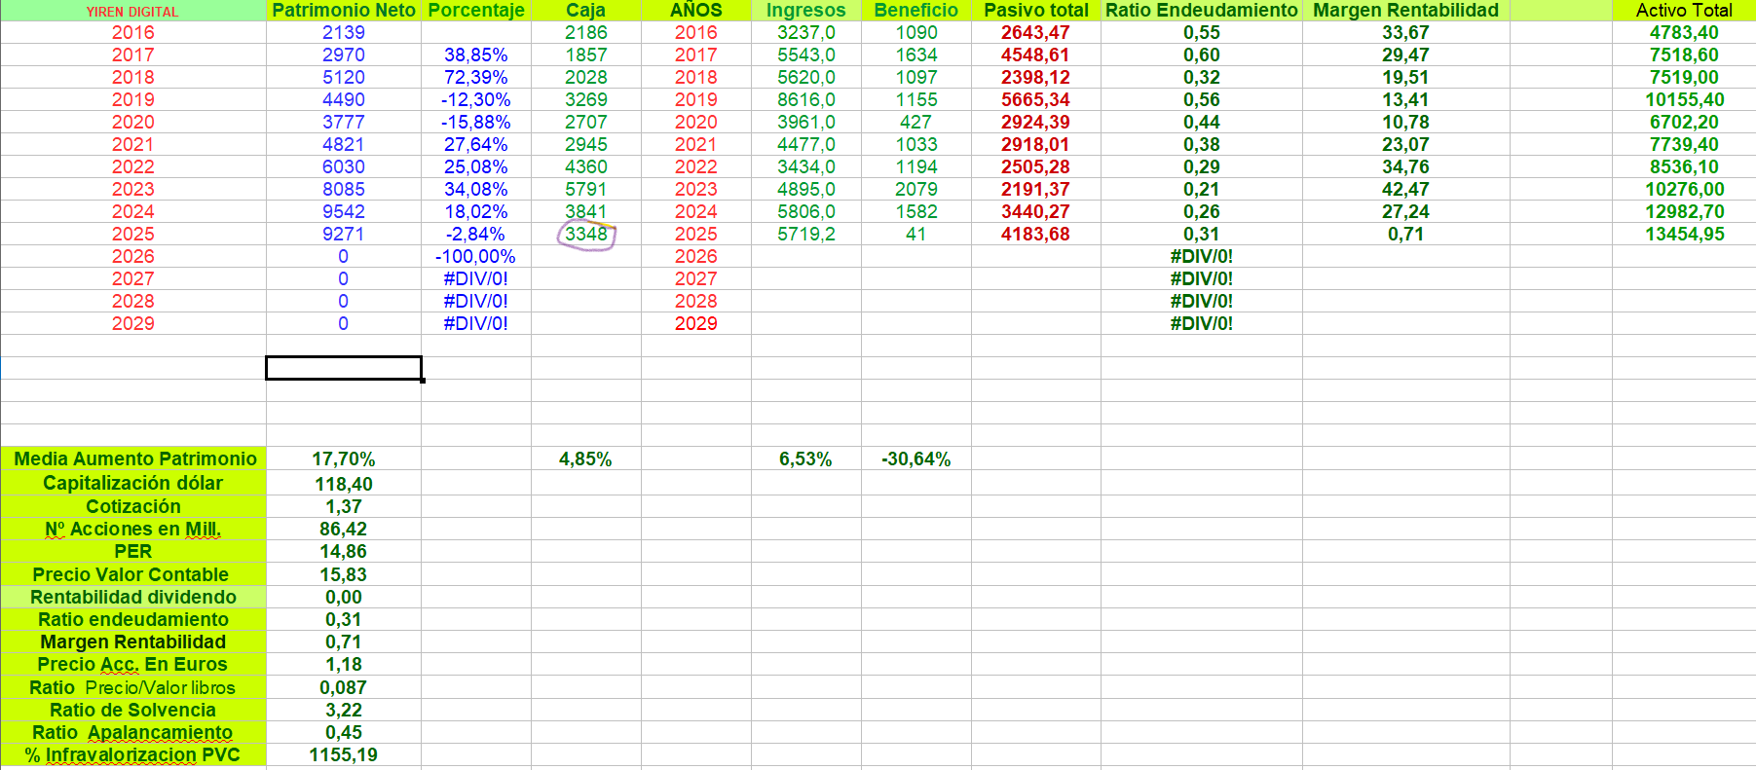Select the Margen Rentabilidad summary label
This screenshot has height=770, width=1756.
[133, 642]
